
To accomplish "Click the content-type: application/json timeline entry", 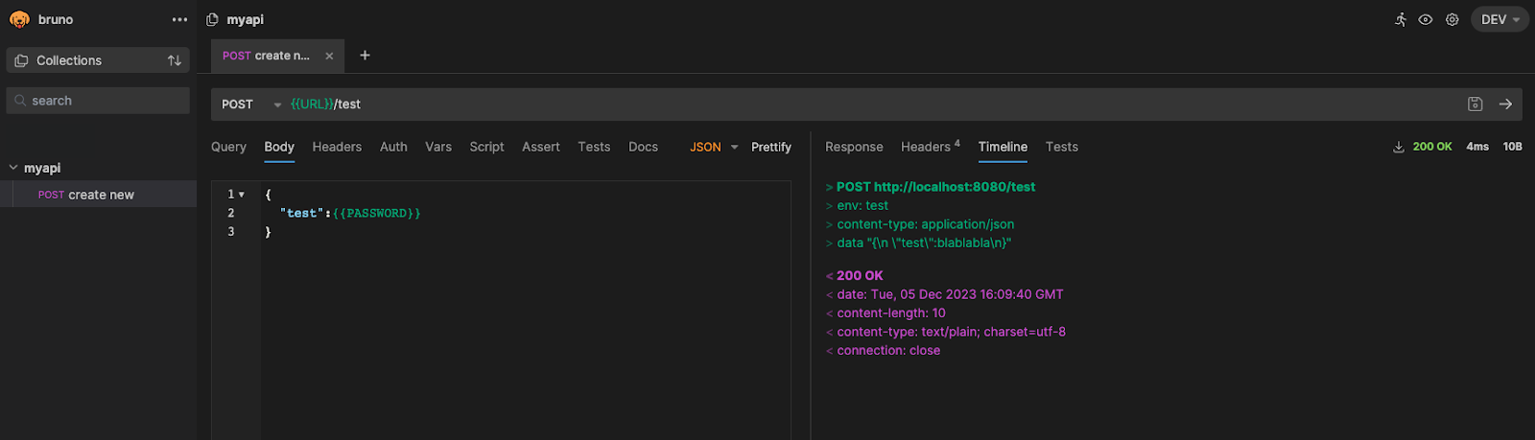I will [920, 224].
